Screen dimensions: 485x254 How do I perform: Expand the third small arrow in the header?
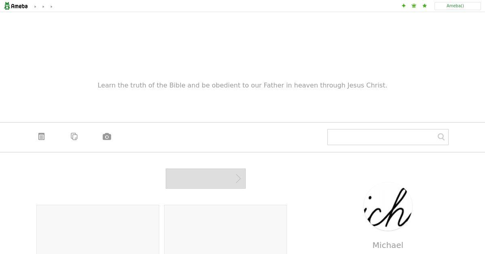51,6
